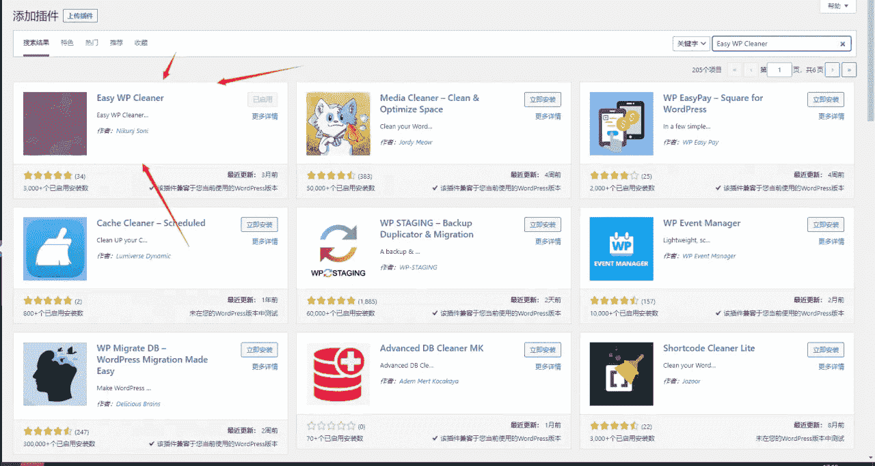The height and width of the screenshot is (466, 875).
Task: Click 立即安装 for WP STAGING
Action: pyautogui.click(x=543, y=224)
